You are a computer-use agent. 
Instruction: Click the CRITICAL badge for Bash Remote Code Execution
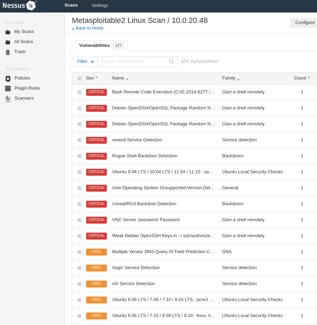point(97,92)
